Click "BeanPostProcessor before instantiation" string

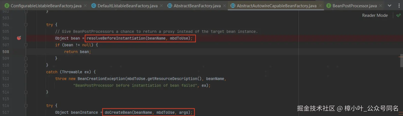tap(135, 86)
